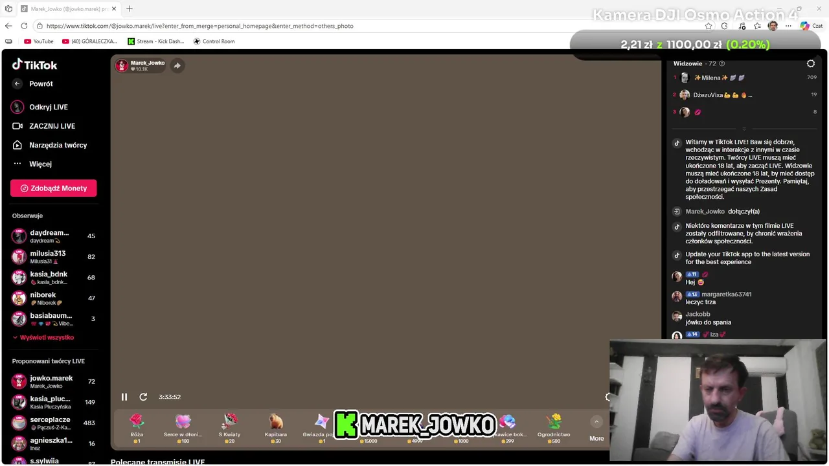The image size is (829, 466).
Task: Open browser tab actions icon
Action: pyautogui.click(x=8, y=9)
